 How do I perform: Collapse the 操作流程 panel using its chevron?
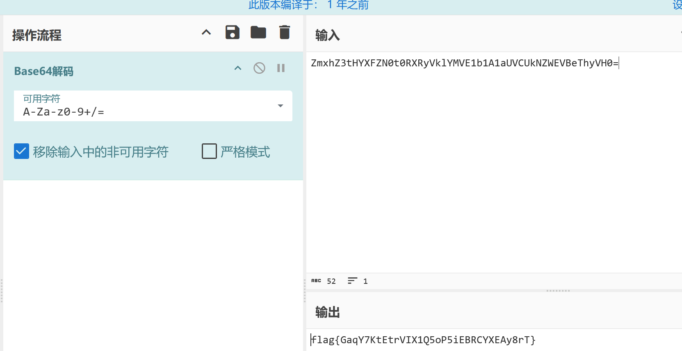point(206,32)
